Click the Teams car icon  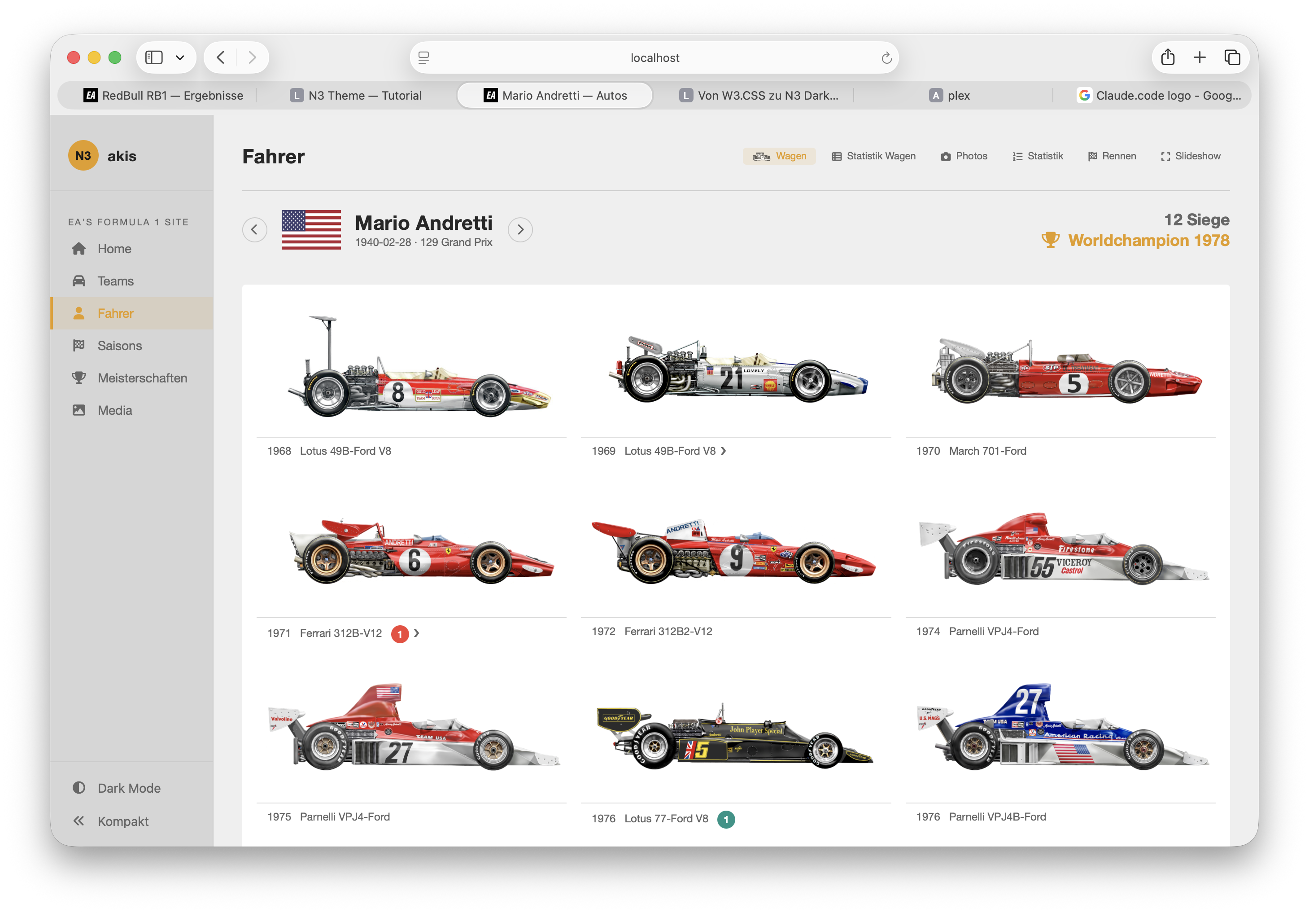point(79,281)
